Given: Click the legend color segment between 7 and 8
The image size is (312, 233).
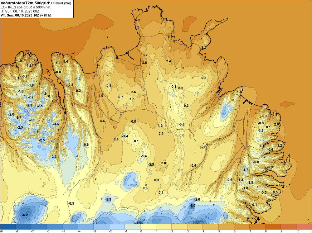Looking at the screenshot, I should pos(257,227).
